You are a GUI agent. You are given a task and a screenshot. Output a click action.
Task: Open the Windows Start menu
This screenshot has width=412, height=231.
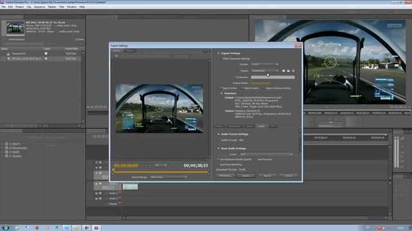tap(5, 228)
